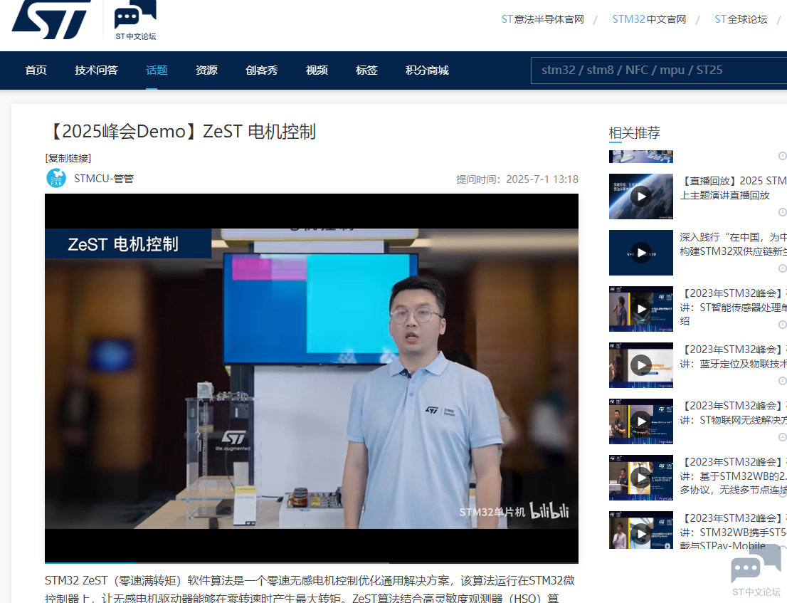Click the 相关推荐 heading
The image size is (787, 603).
pos(635,133)
